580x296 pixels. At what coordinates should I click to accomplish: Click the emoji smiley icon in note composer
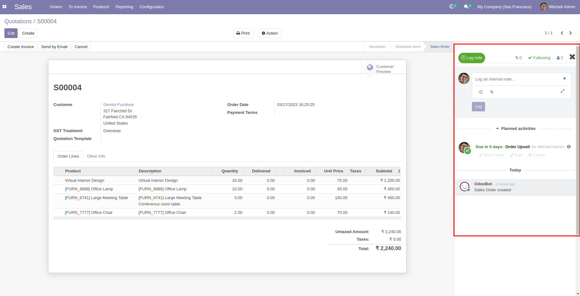pyautogui.click(x=481, y=92)
